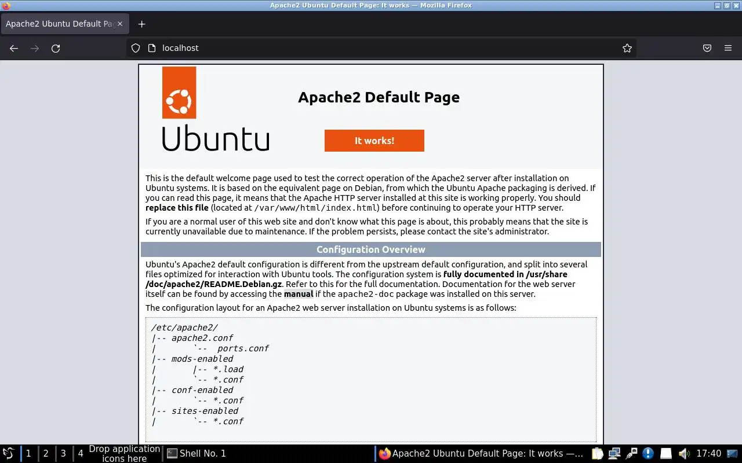Open the Pocket save icon
This screenshot has height=463, width=742.
707,49
